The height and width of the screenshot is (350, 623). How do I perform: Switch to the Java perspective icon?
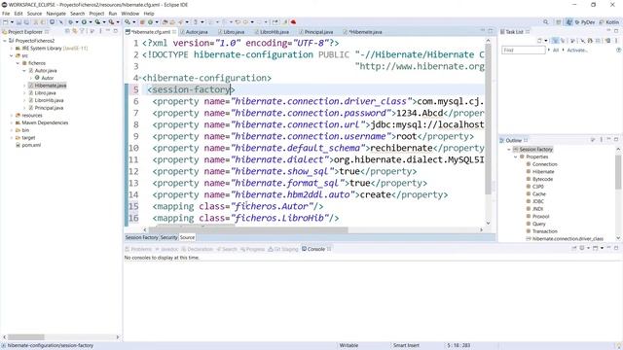568,22
